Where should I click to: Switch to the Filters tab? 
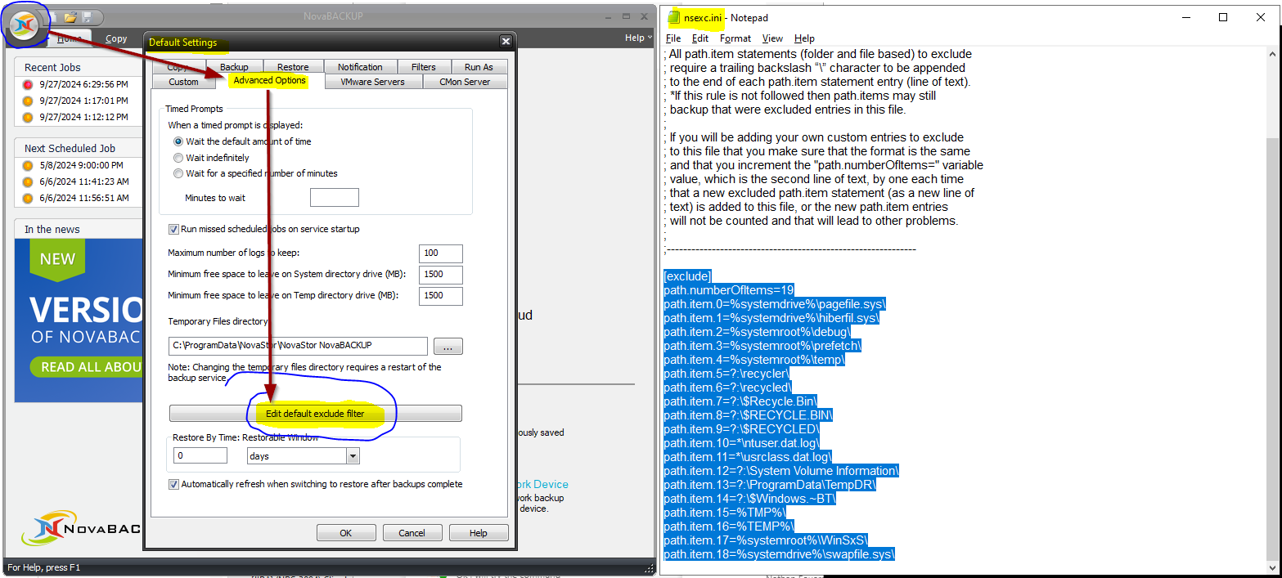424,67
